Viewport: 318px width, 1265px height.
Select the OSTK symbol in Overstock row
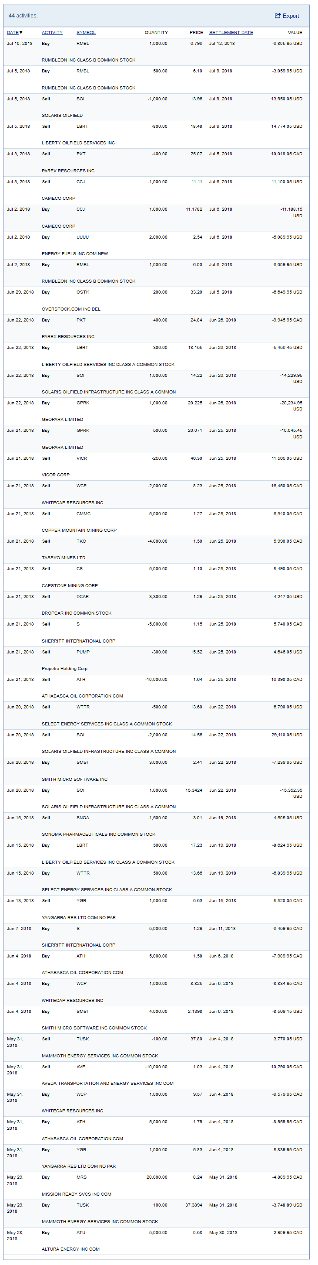click(83, 292)
